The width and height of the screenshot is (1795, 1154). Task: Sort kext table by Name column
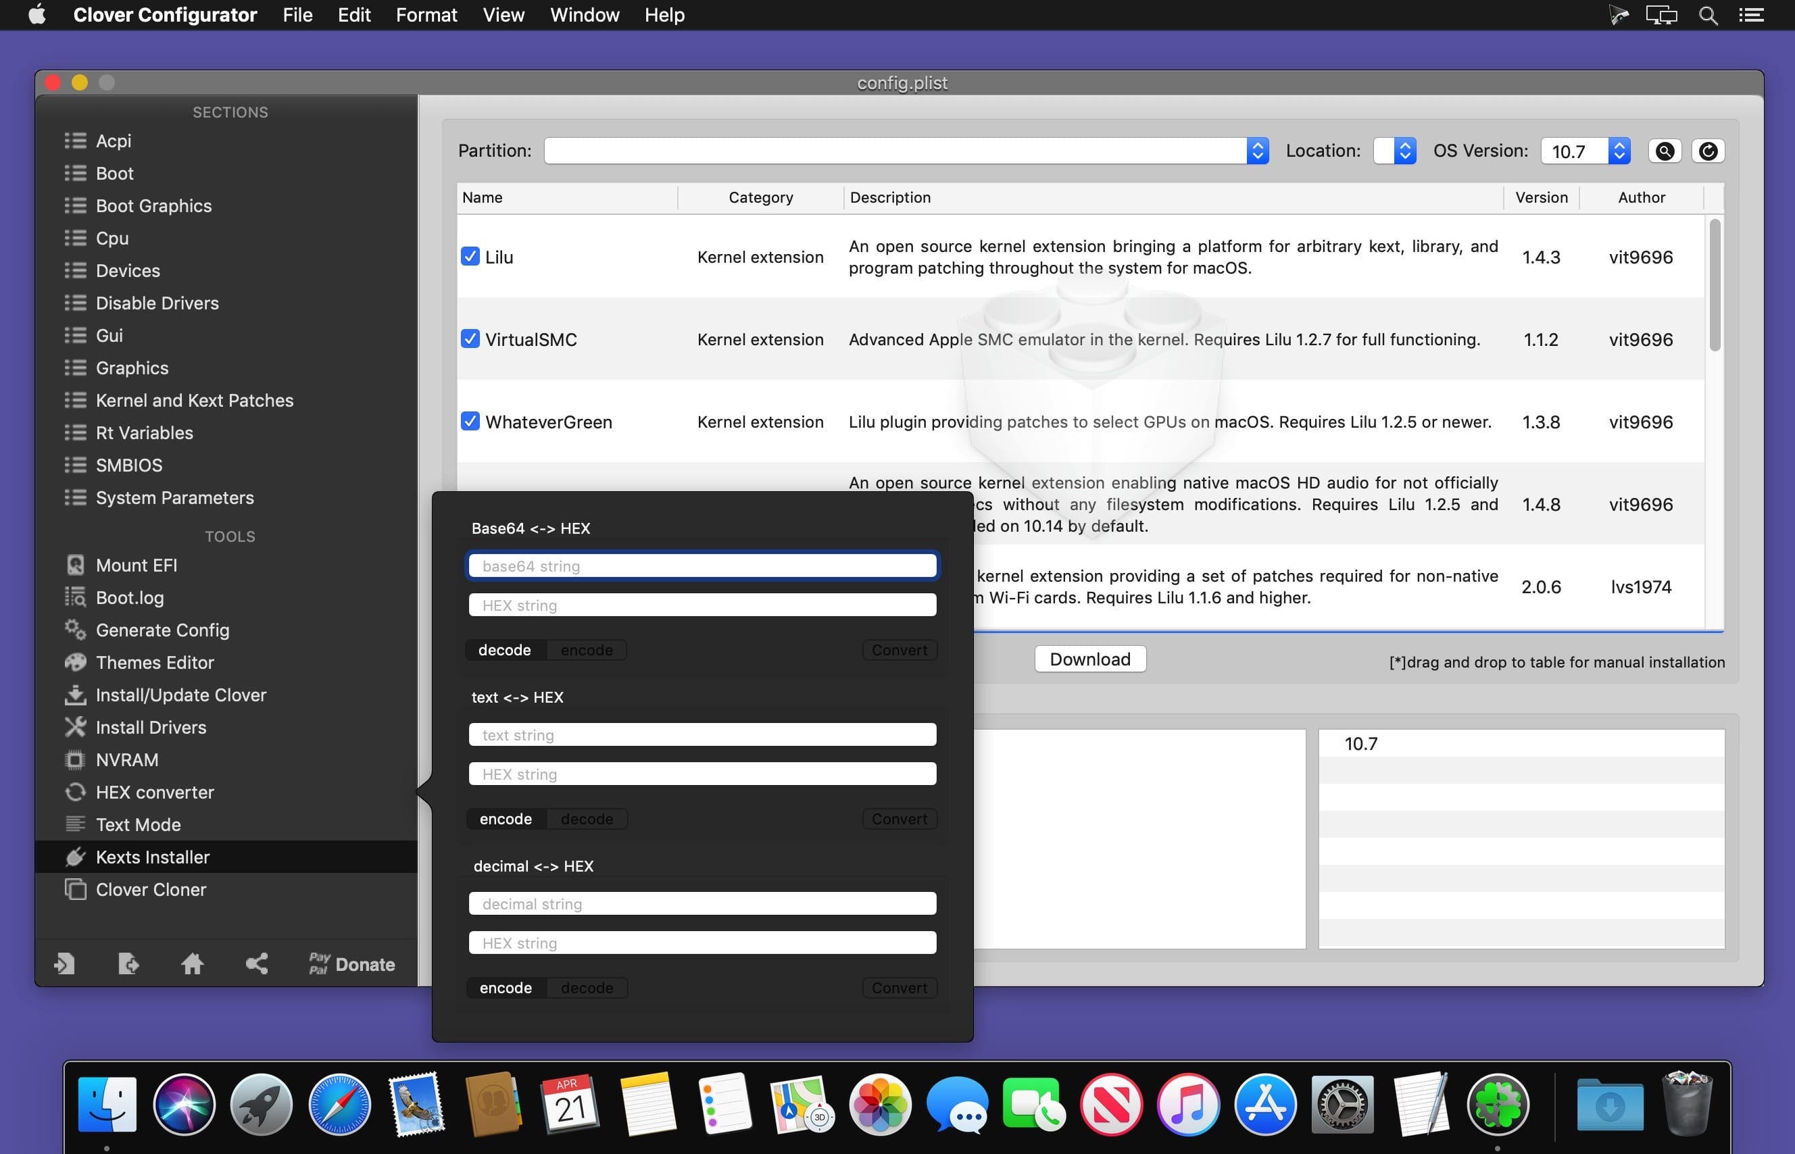point(567,198)
